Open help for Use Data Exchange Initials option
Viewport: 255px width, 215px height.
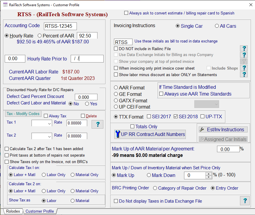244,55
